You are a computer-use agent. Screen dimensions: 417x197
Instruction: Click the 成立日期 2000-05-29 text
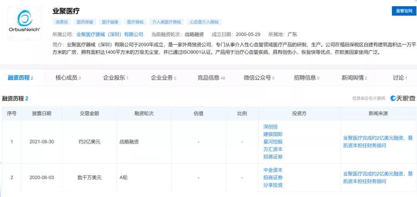[x=236, y=34]
